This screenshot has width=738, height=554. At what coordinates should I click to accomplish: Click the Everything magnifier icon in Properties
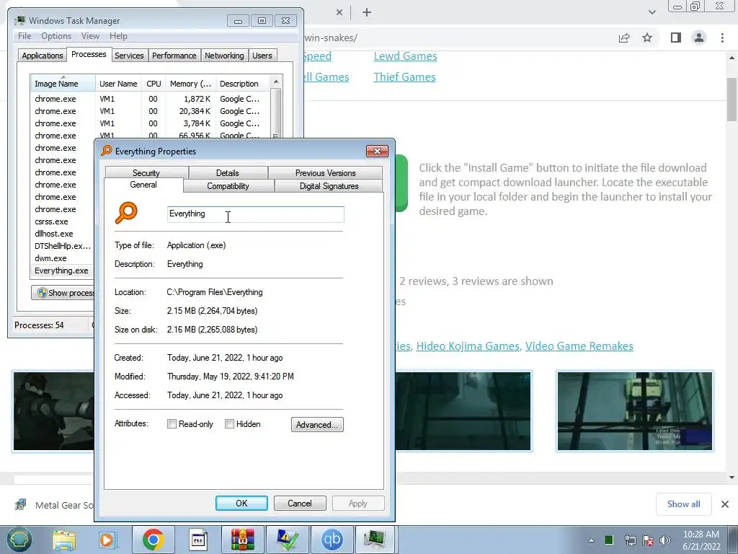(126, 213)
